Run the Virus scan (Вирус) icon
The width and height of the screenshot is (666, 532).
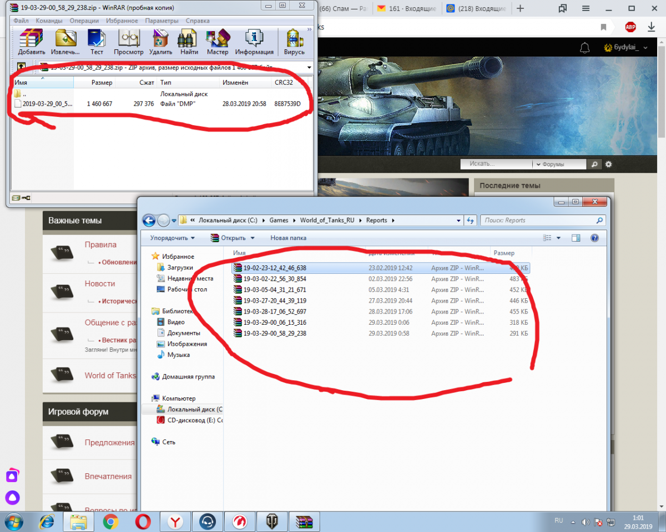pyautogui.click(x=294, y=41)
